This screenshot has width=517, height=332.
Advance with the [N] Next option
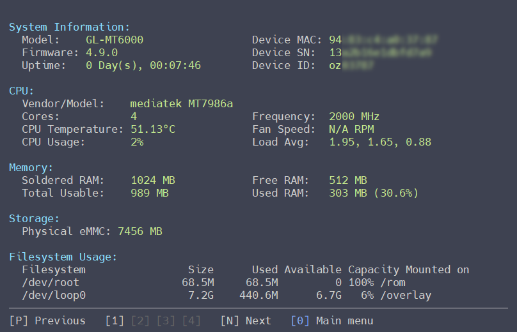click(x=246, y=321)
